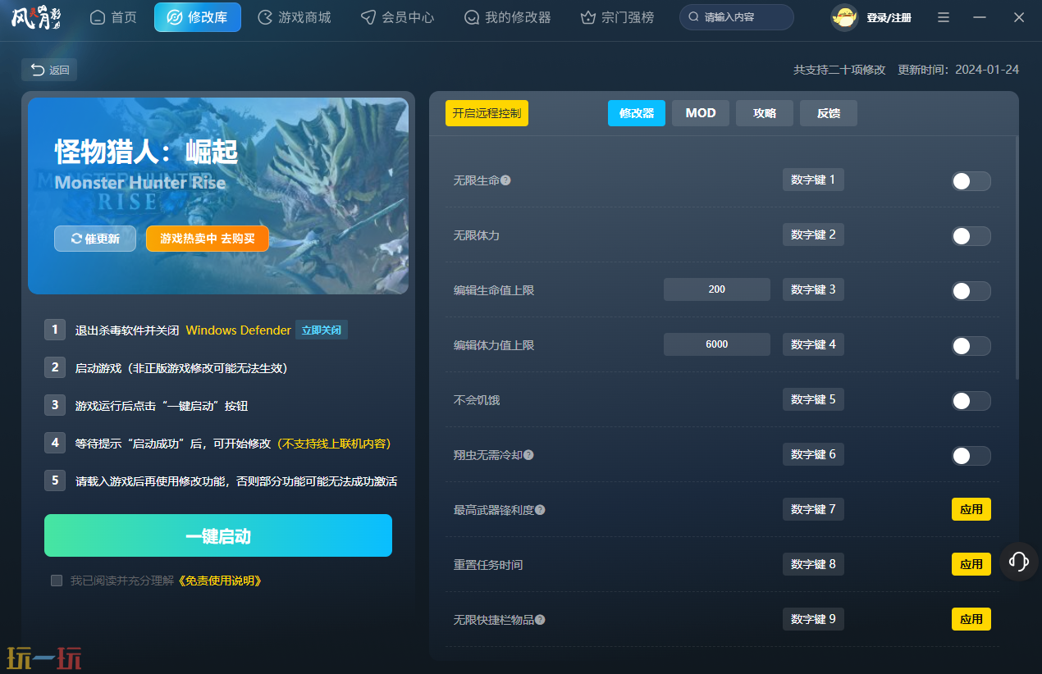Click hotkey 数字键 9 button

813,619
